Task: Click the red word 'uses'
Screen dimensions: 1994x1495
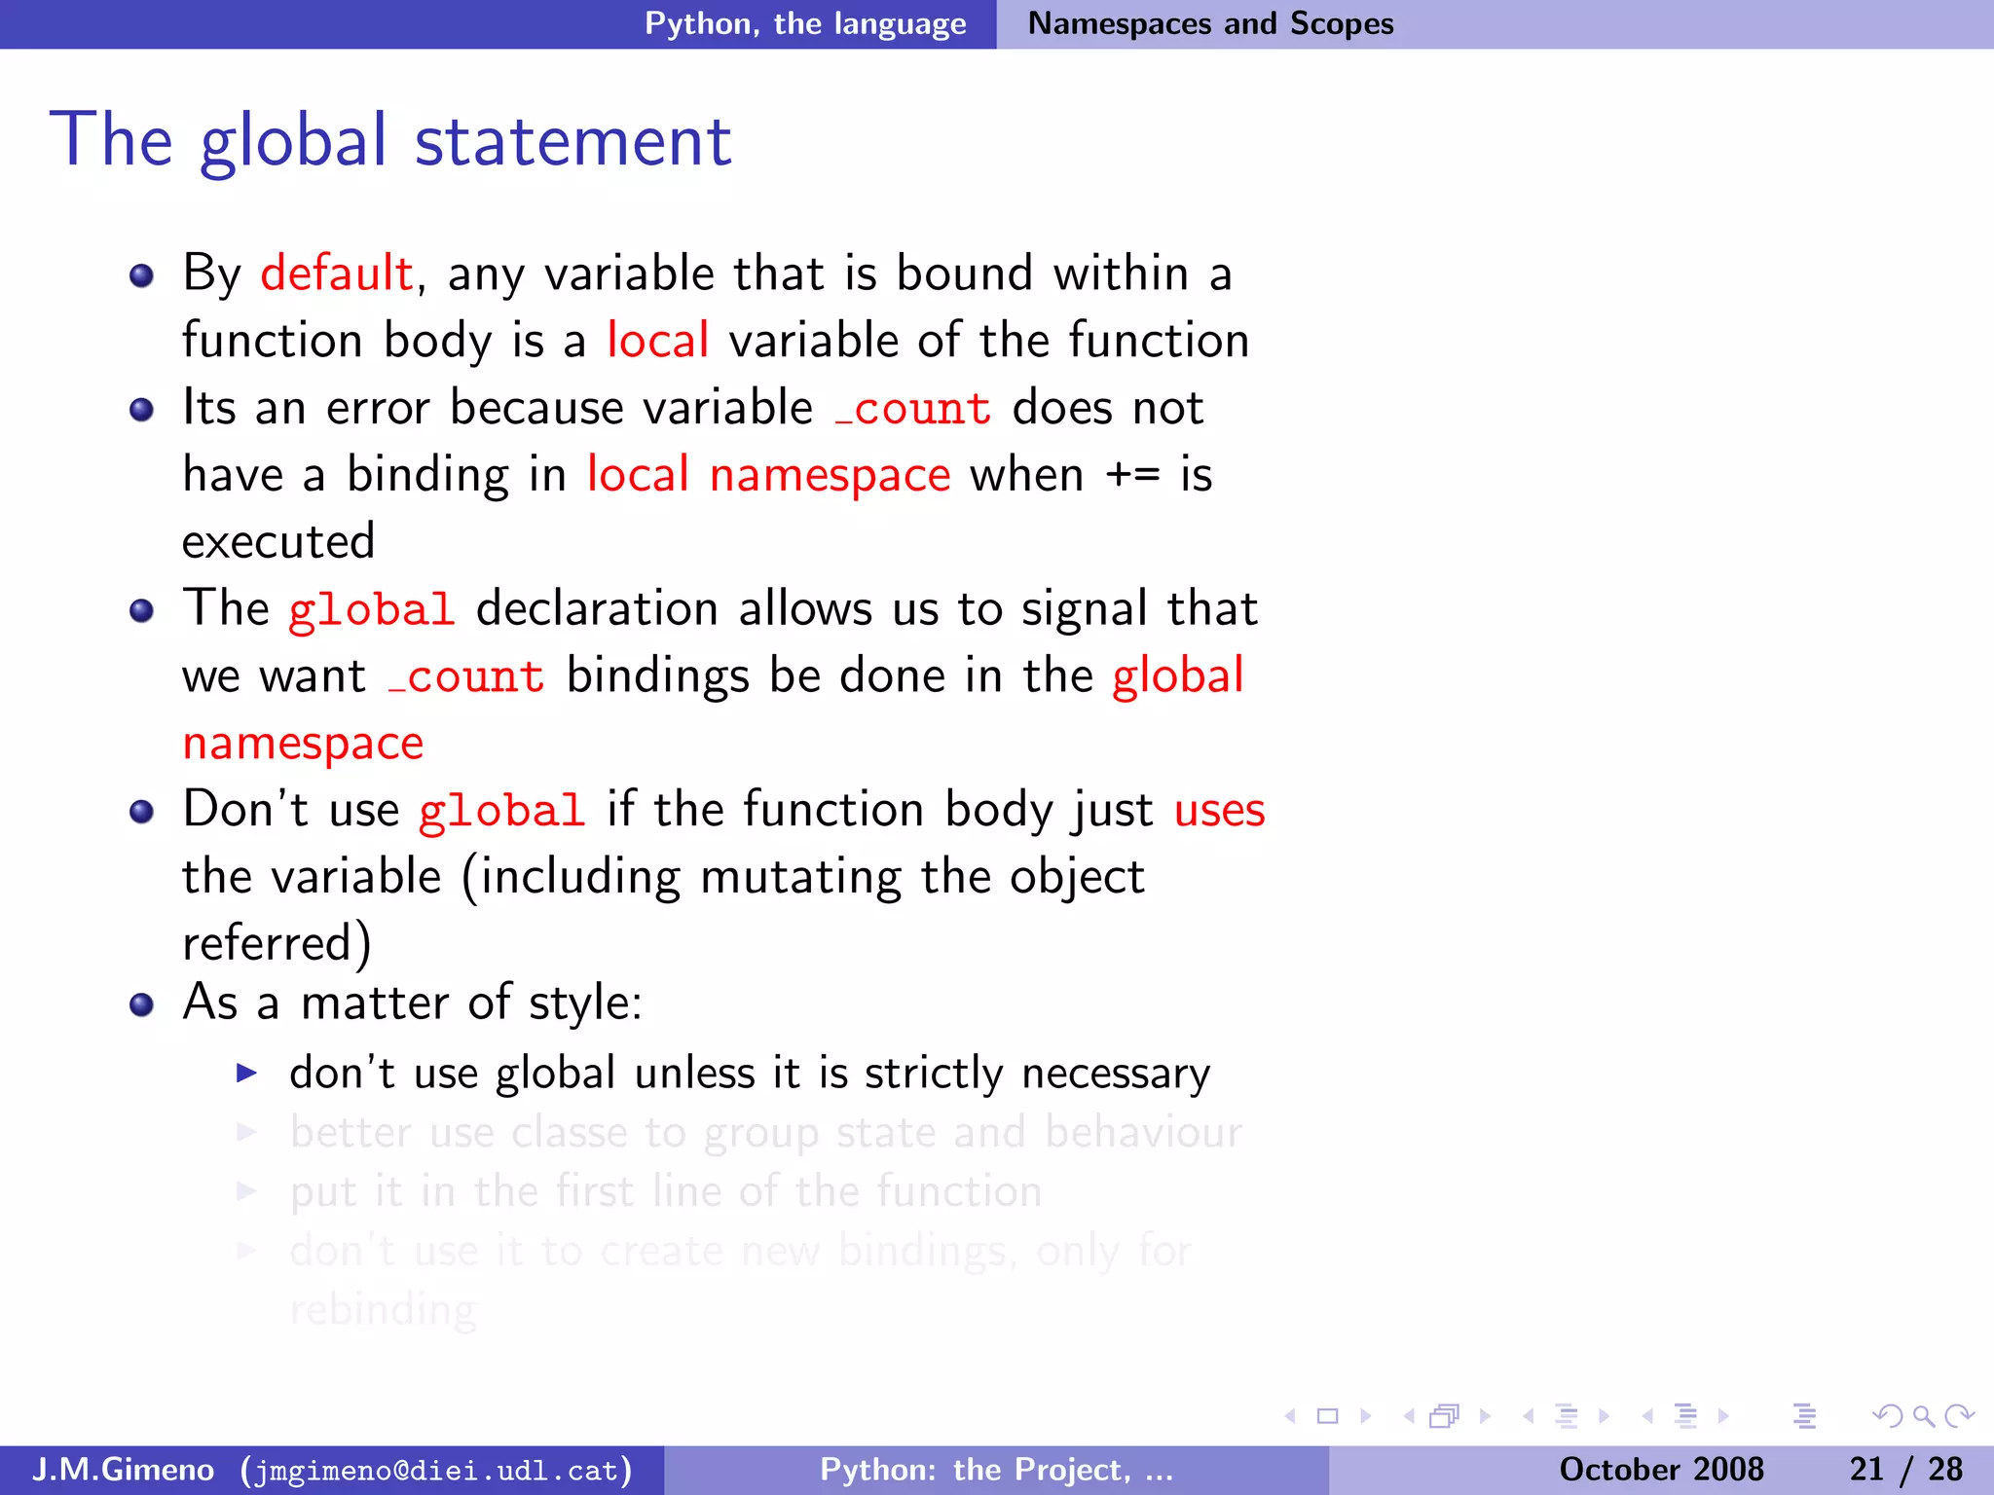Action: pyautogui.click(x=1220, y=811)
